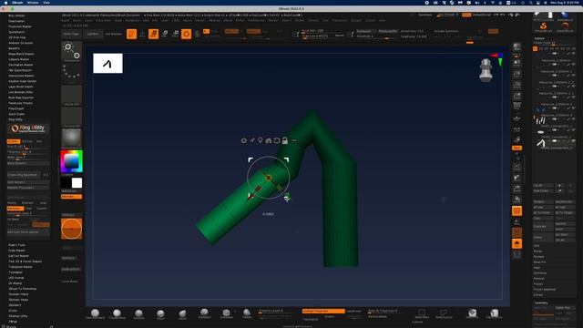Open the Zplugin menu
Viewport: 583px width, 328px height.
[x=356, y=20]
